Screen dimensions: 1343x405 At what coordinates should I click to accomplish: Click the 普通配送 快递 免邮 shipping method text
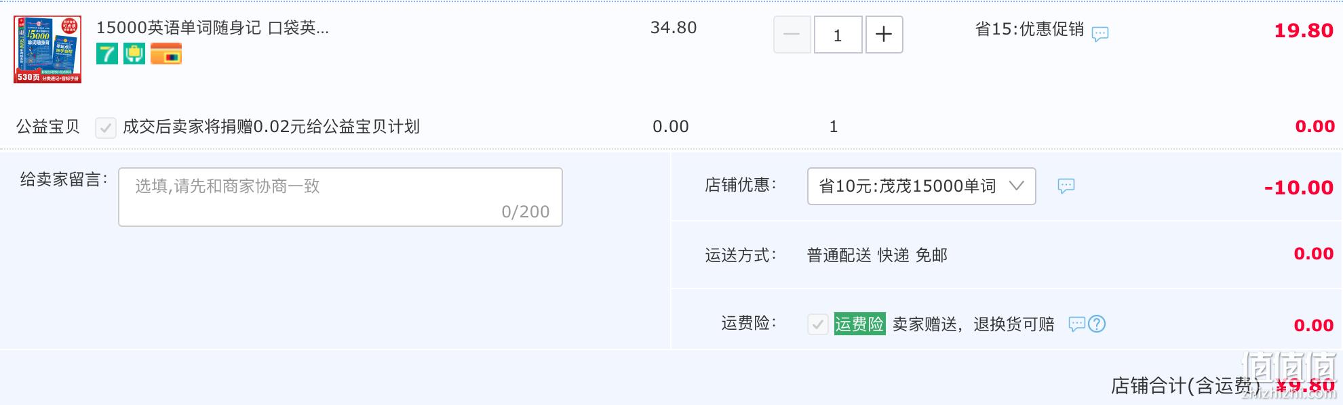click(x=877, y=255)
